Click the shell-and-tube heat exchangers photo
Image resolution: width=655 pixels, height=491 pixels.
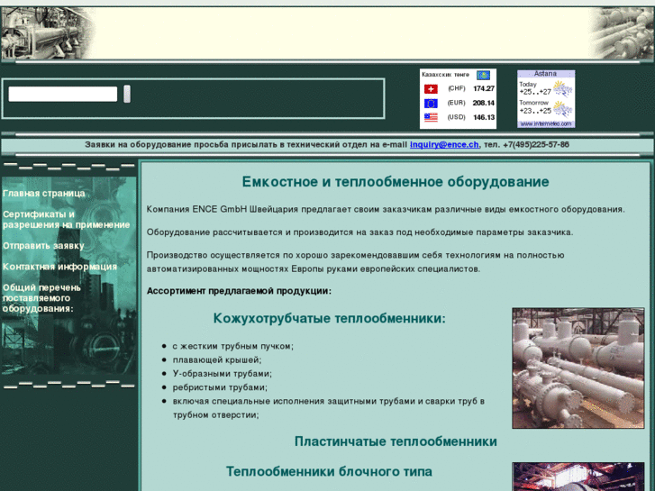(x=578, y=368)
